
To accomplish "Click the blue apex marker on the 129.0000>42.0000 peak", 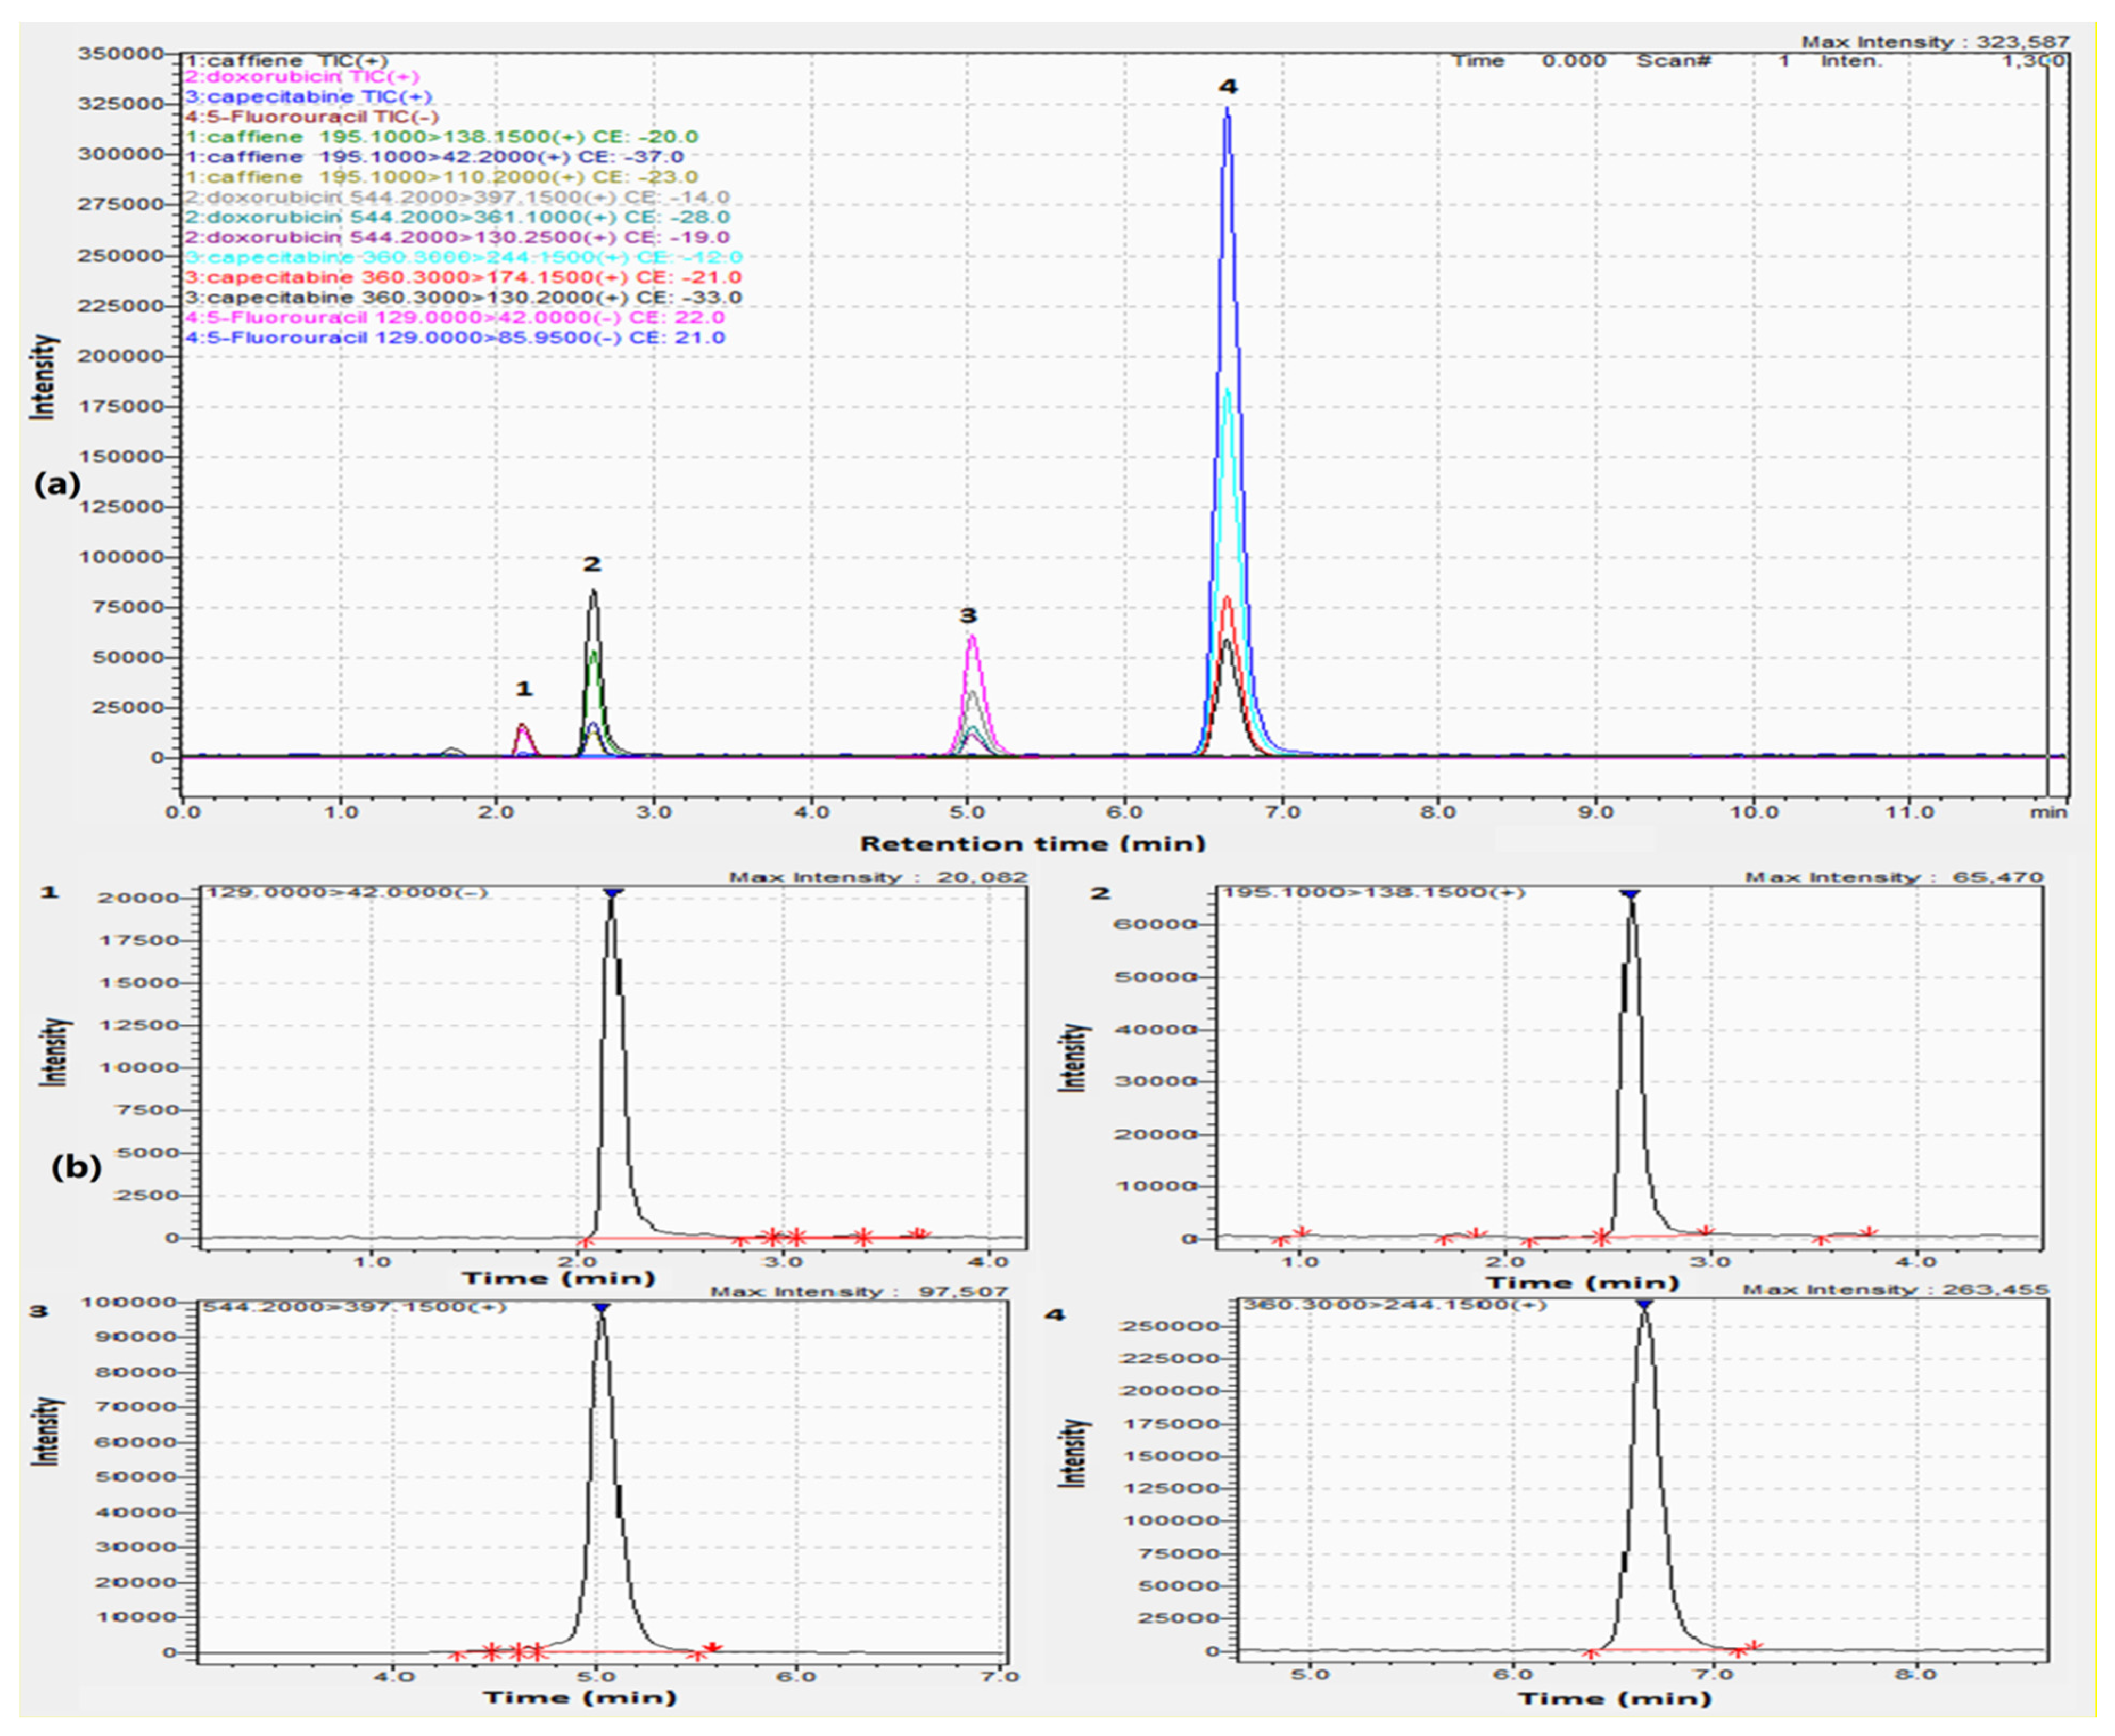I will pos(613,892).
